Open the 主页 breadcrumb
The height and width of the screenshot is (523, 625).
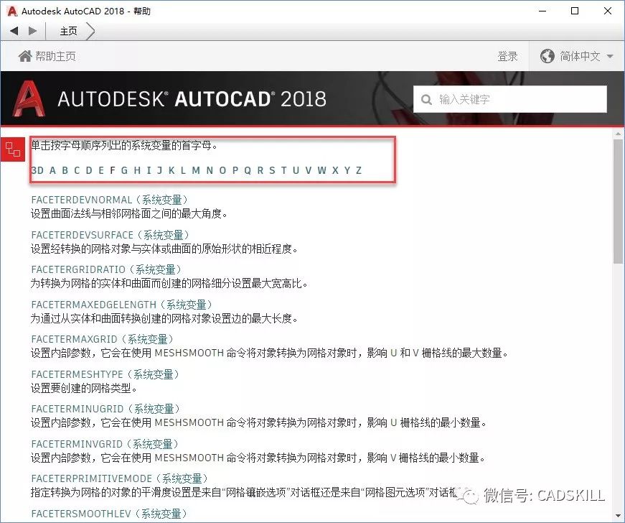coord(69,31)
